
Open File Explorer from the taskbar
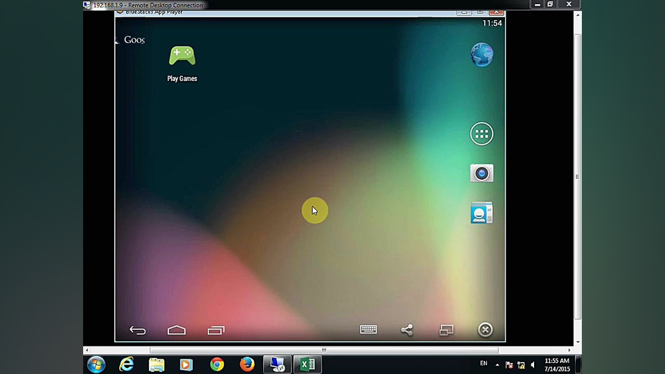[157, 365]
